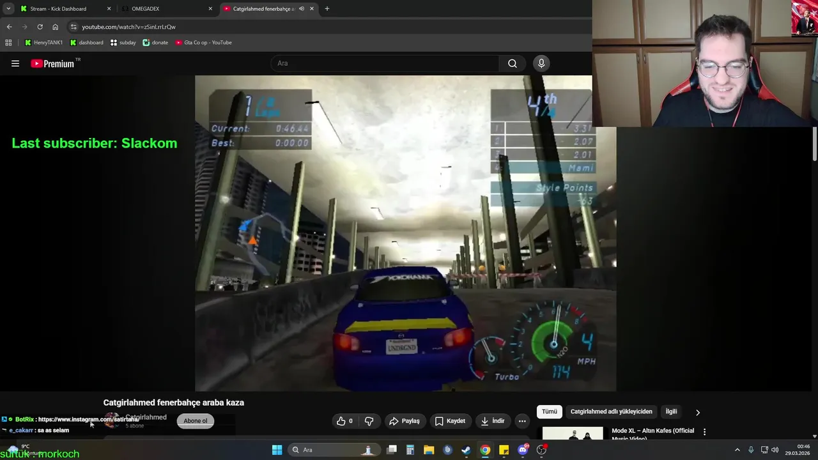
Task: Start voice search with the microphone icon
Action: (x=541, y=63)
